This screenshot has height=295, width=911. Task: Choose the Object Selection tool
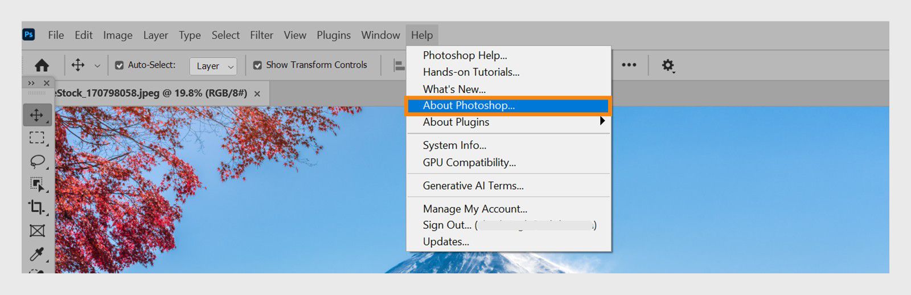(x=37, y=184)
